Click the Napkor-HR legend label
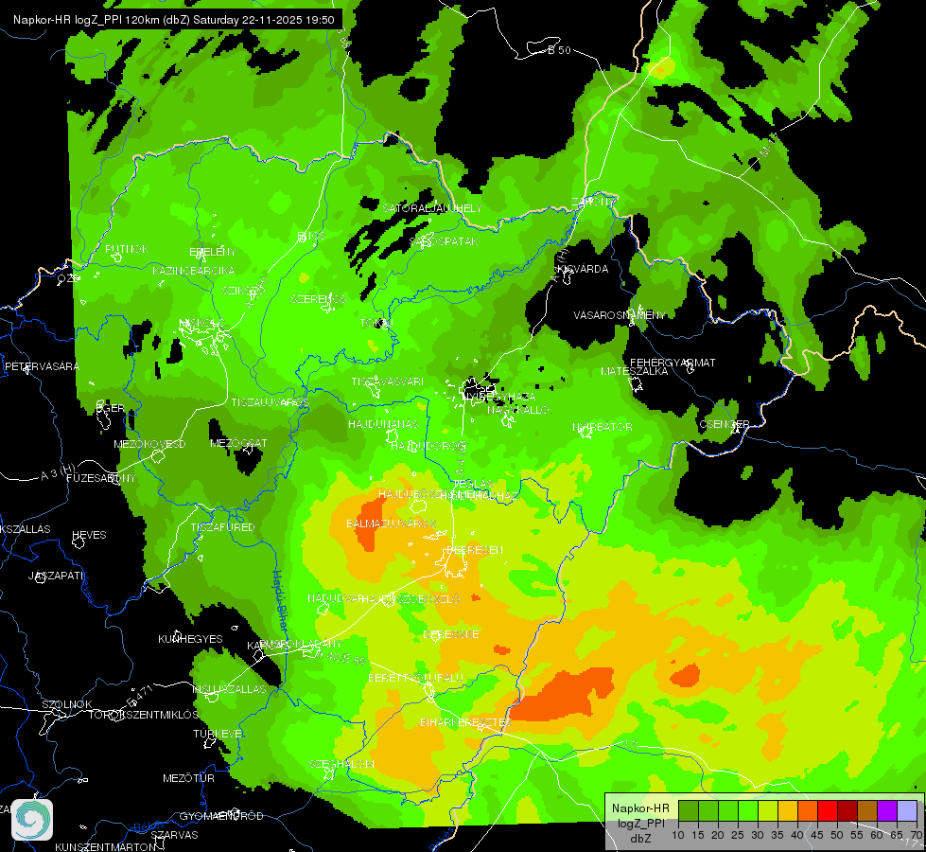Viewport: 926px width, 852px height. point(640,808)
